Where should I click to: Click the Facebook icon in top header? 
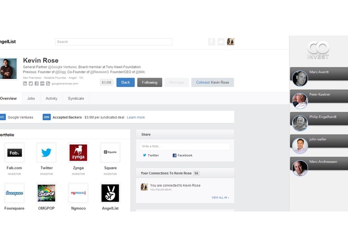tap(211, 41)
